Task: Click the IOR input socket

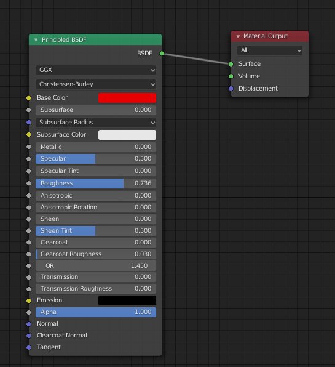Action: coord(29,266)
